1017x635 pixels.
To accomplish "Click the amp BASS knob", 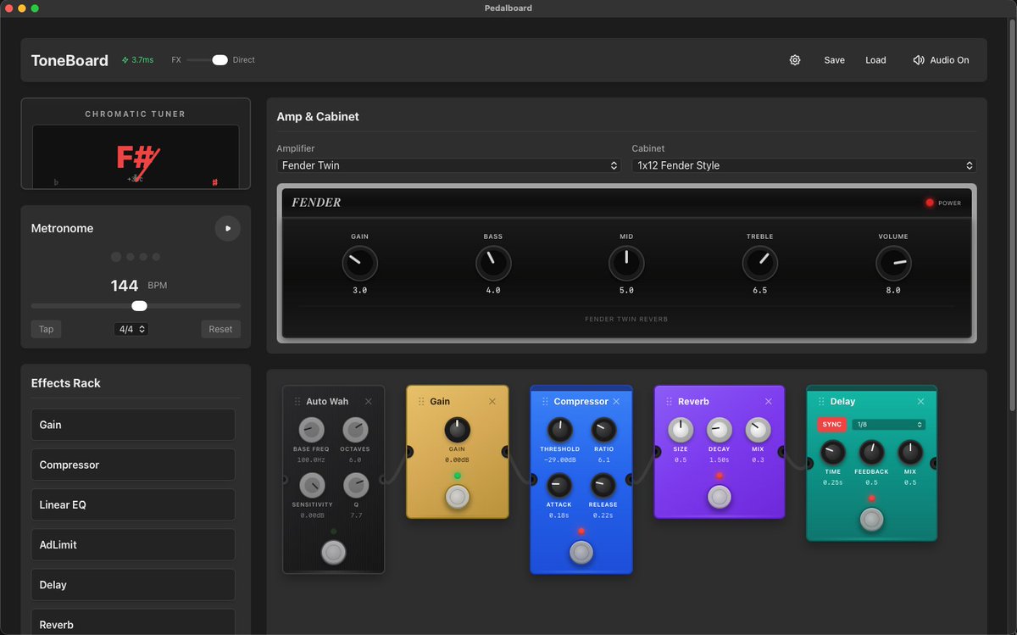I will point(493,264).
